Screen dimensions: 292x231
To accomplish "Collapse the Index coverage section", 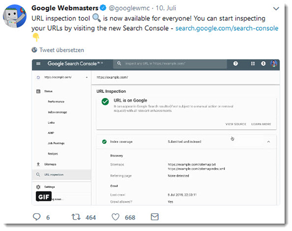I will (x=269, y=142).
